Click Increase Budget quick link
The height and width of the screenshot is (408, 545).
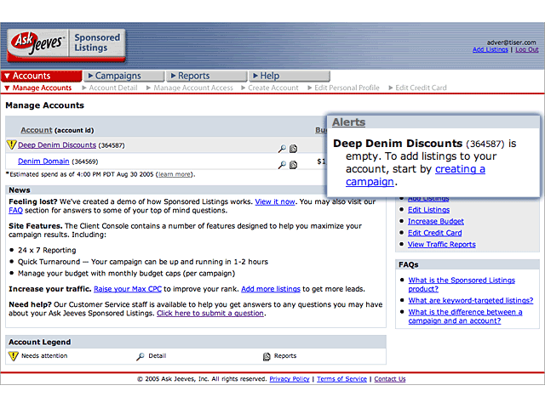point(436,221)
